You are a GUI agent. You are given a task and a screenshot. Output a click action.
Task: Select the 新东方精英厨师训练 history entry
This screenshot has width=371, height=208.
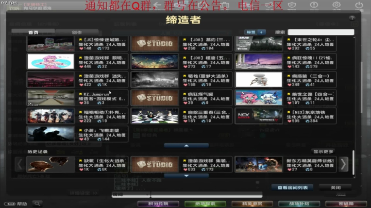click(310, 161)
